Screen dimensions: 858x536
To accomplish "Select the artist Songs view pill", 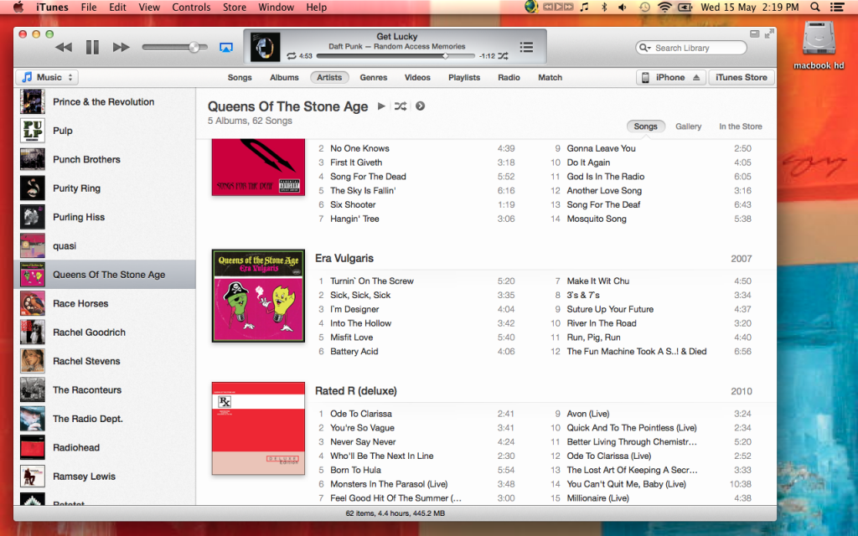I will pyautogui.click(x=646, y=126).
